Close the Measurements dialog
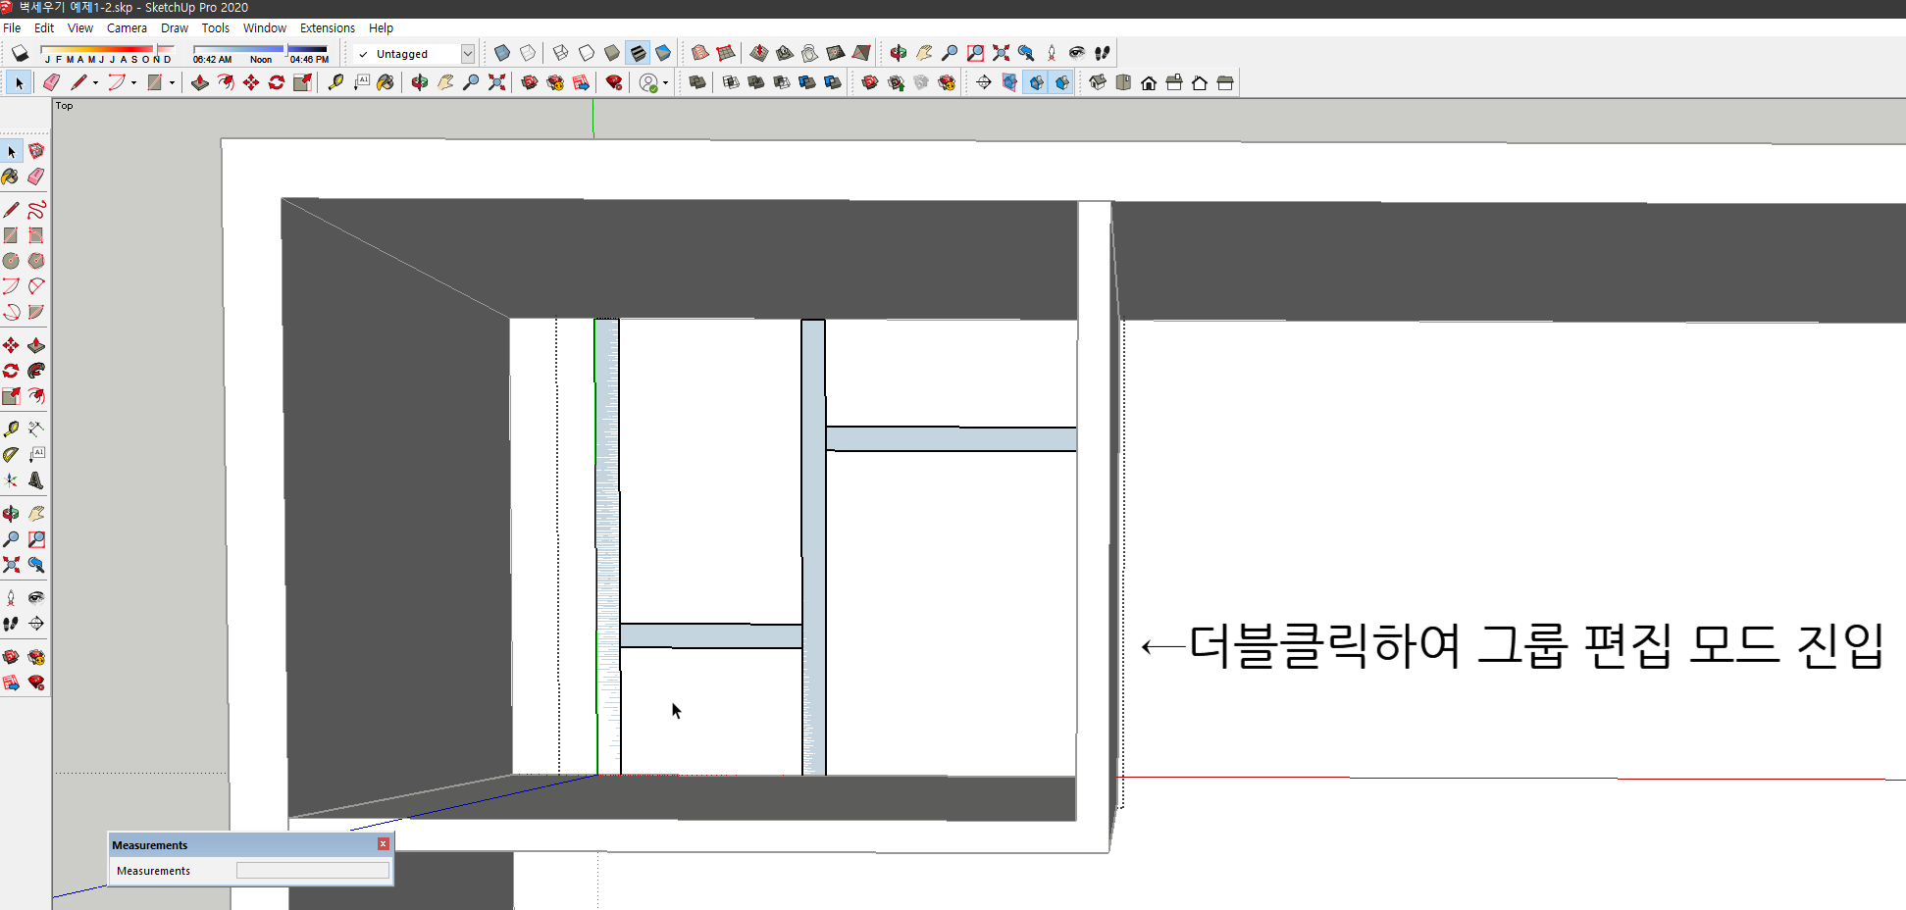 tap(383, 844)
